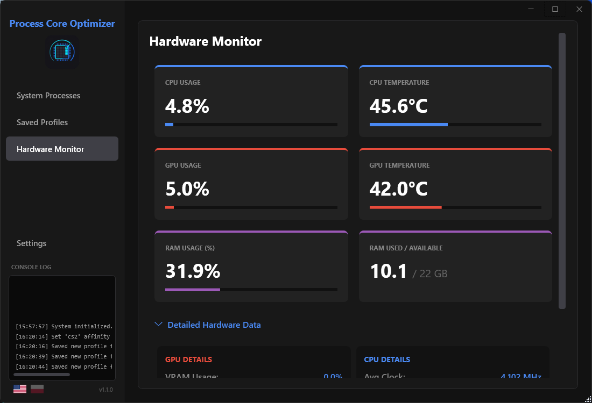Minimize the optimizer window
Image resolution: width=592 pixels, height=403 pixels.
[x=531, y=9]
